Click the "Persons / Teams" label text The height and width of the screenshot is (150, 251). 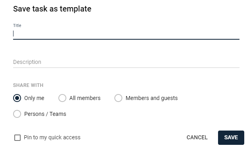click(x=45, y=114)
